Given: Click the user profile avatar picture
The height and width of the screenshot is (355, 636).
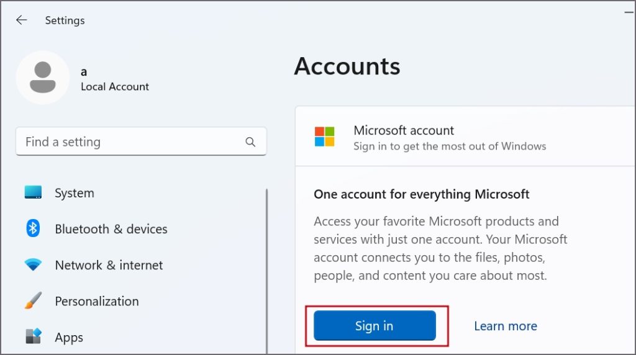Looking at the screenshot, I should click(x=43, y=78).
